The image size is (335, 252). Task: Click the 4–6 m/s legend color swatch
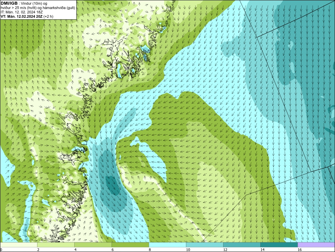click(93, 245)
